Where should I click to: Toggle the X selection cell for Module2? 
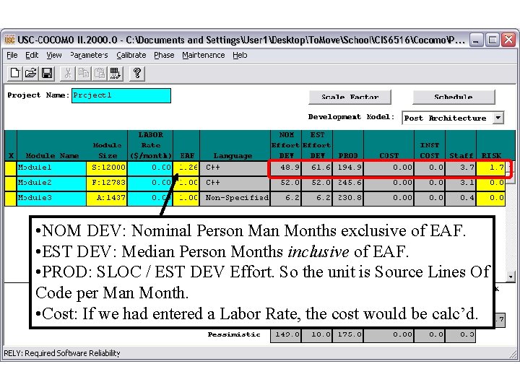coord(10,183)
